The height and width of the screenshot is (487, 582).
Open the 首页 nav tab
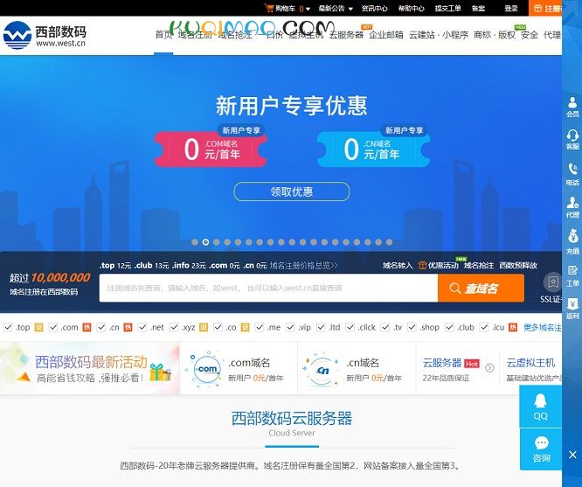(x=163, y=35)
